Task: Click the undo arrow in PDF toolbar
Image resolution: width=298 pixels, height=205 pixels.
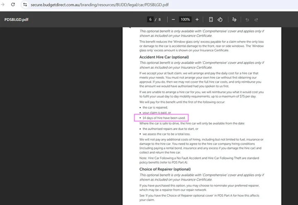Action: click(x=247, y=19)
